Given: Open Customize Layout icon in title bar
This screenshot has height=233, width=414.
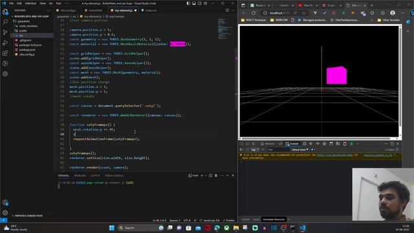Looking at the screenshot, I should tap(206, 3).
